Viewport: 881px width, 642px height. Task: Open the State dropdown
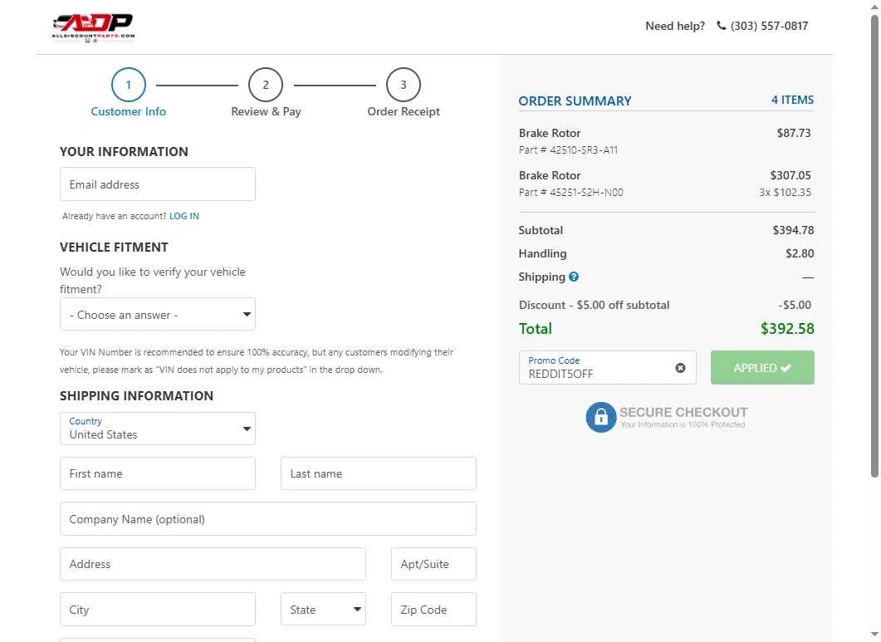pyautogui.click(x=323, y=609)
